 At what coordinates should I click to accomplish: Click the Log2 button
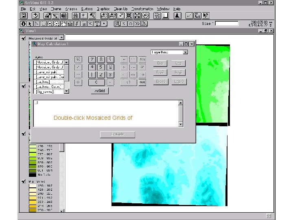click(x=179, y=72)
